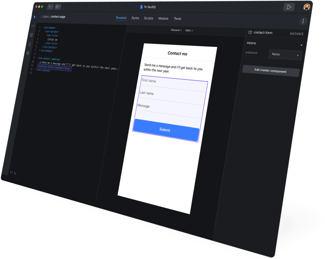Click the blue code icon at bottom left

11,172
